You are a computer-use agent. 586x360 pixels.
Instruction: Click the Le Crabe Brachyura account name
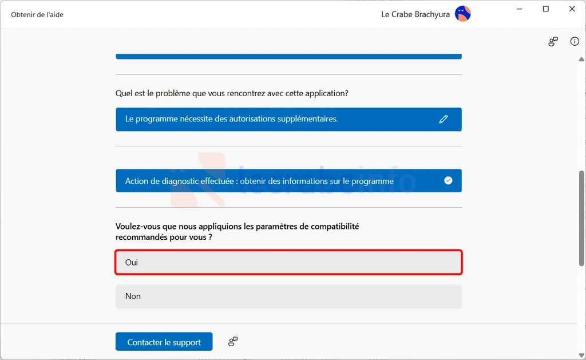click(415, 14)
